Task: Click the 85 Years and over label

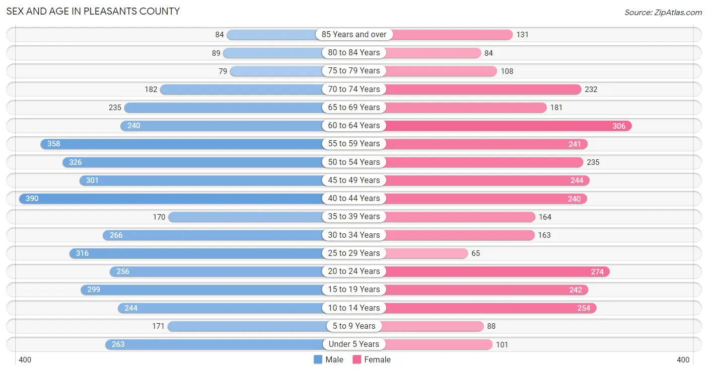Action: pyautogui.click(x=354, y=34)
